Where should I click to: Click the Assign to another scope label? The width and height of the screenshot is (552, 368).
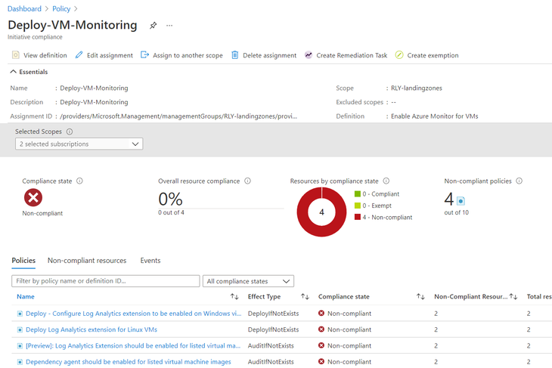188,55
